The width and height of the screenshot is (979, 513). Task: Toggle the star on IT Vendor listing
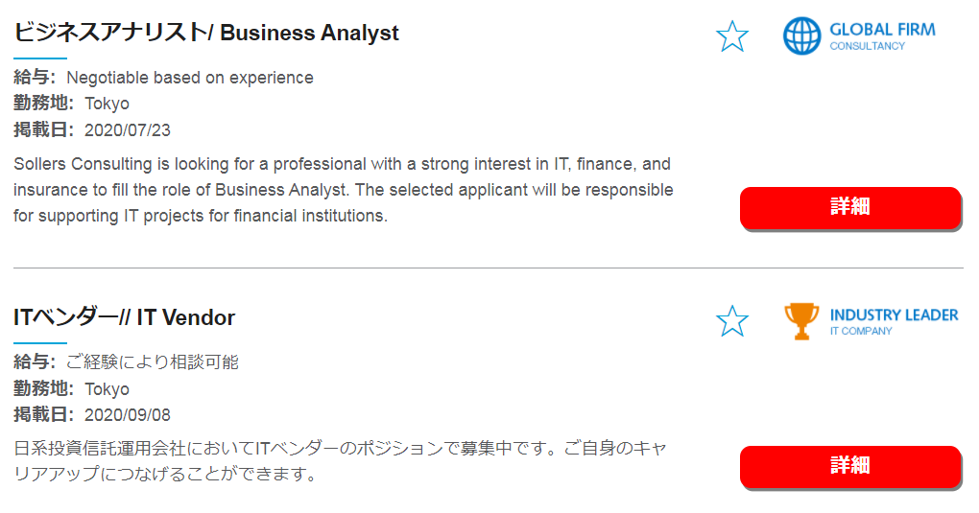pos(731,321)
